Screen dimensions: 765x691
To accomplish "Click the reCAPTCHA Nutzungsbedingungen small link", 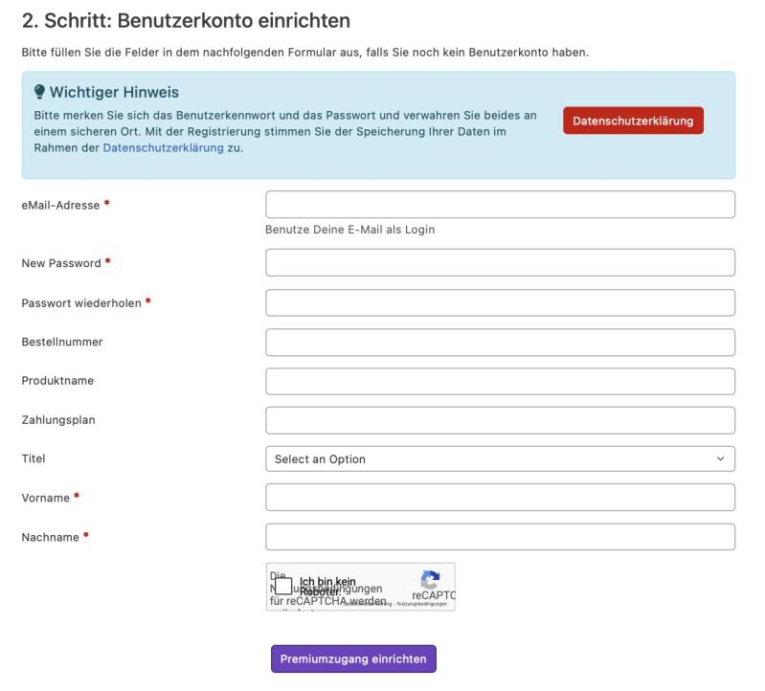I will 422,604.
